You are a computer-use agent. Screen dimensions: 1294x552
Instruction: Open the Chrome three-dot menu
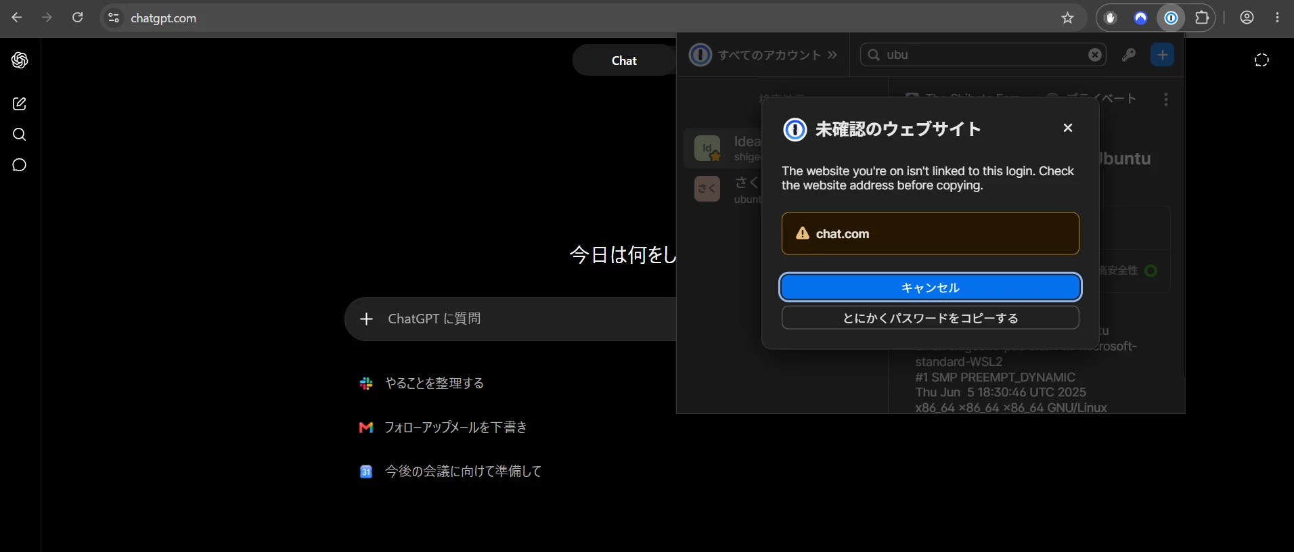pyautogui.click(x=1277, y=18)
